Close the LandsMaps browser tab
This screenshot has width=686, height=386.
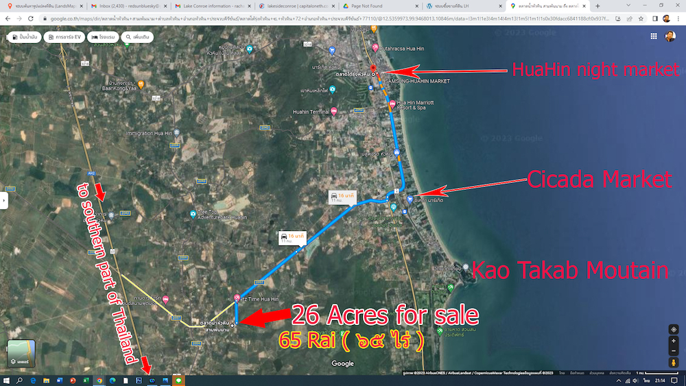coord(82,6)
